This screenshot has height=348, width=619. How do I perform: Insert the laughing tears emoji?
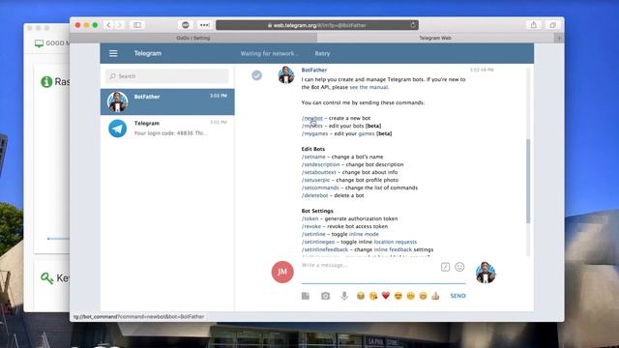pos(361,296)
